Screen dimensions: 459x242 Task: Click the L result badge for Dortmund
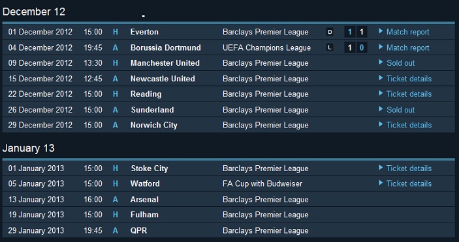pos(330,47)
